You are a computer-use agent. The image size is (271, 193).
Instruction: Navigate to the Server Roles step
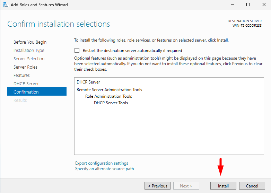(25, 67)
